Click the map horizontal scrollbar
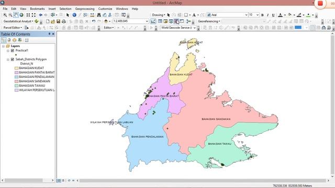The image size is (335, 188). tap(203, 181)
